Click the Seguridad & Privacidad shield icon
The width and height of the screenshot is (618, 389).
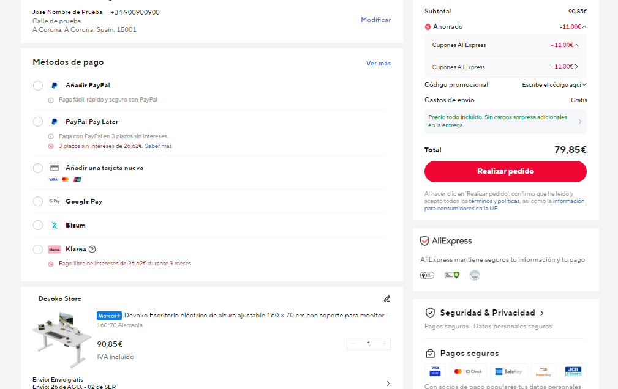pos(430,313)
